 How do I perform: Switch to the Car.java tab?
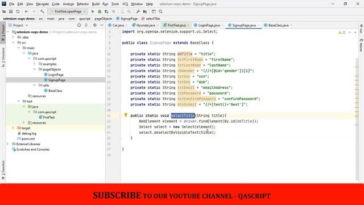[x=118, y=25]
